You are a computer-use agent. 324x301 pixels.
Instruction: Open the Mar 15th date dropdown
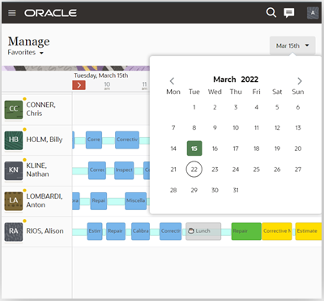click(292, 45)
